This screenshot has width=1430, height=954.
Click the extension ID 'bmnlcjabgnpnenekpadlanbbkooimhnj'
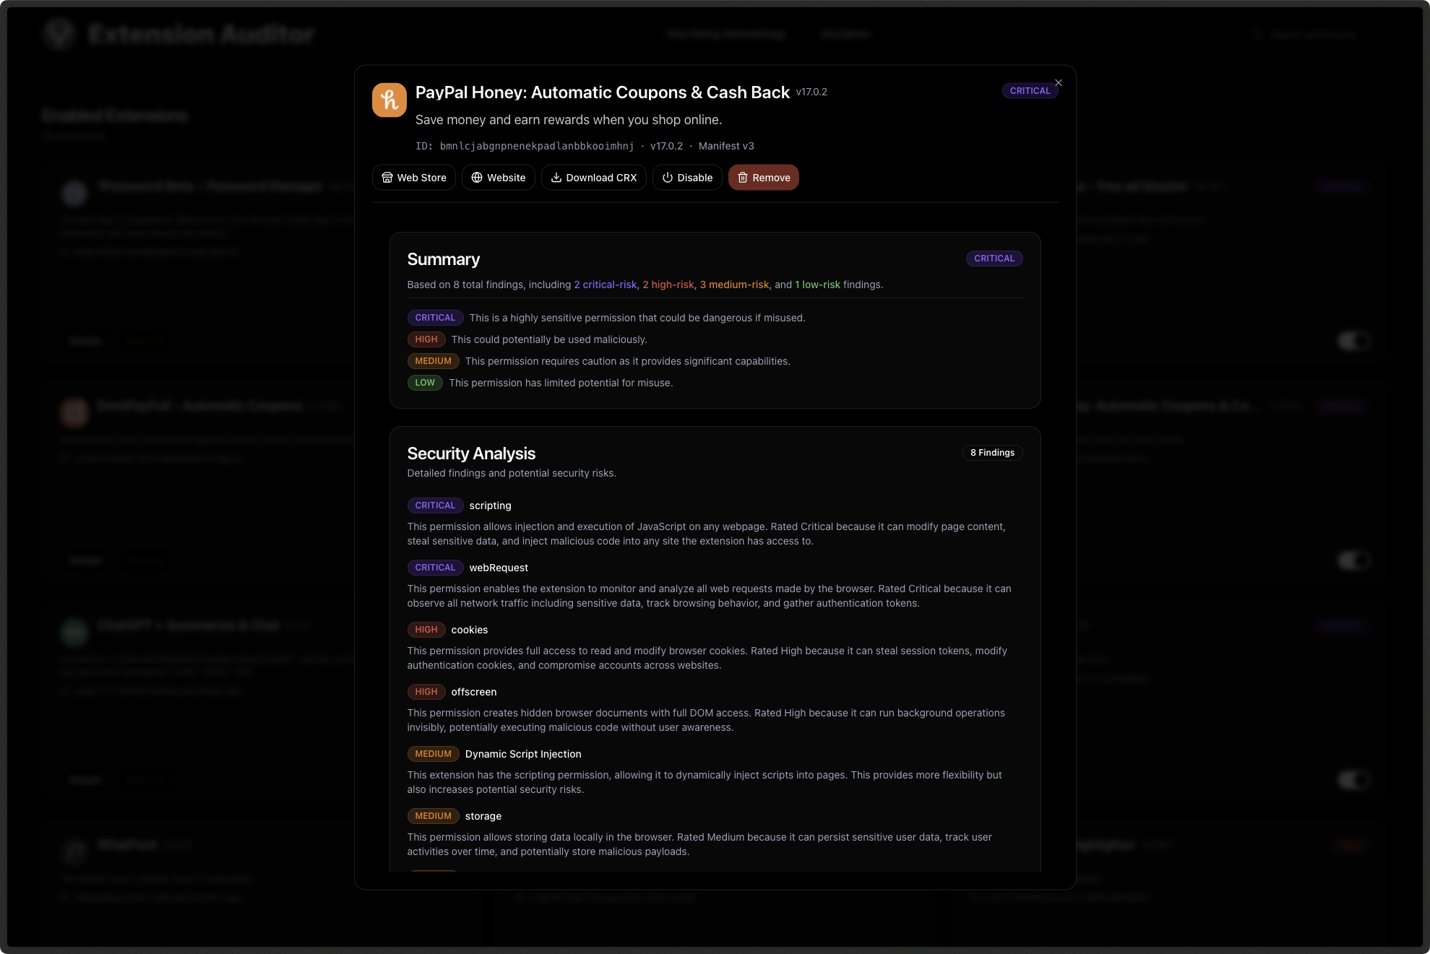537,146
